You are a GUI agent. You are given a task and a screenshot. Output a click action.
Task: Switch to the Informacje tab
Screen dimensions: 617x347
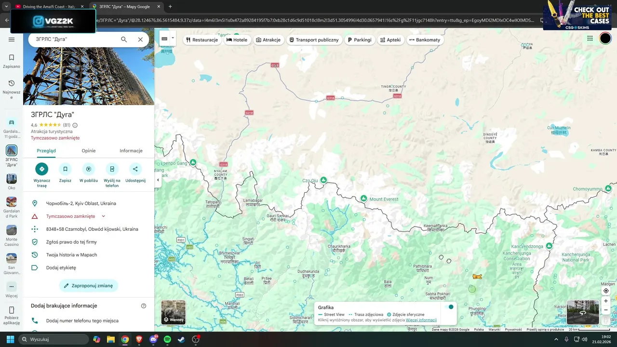tap(131, 151)
